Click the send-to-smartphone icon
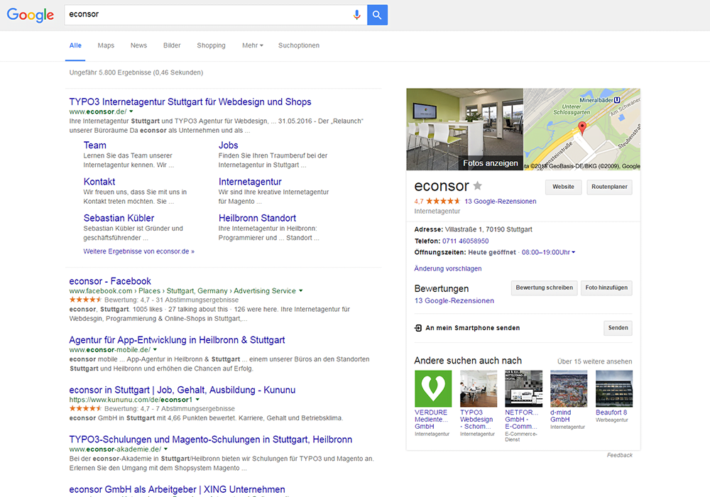 pyautogui.click(x=418, y=328)
